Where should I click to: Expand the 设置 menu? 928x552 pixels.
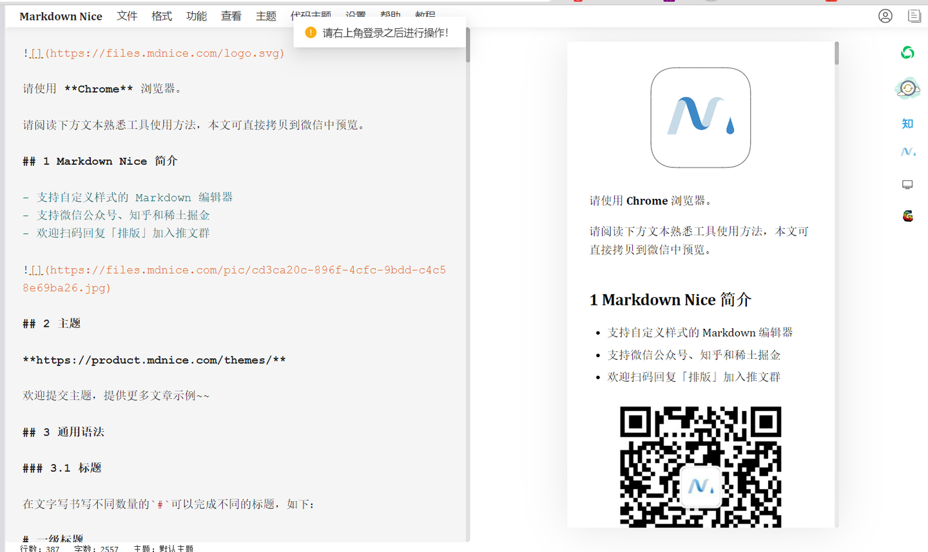[x=356, y=13]
